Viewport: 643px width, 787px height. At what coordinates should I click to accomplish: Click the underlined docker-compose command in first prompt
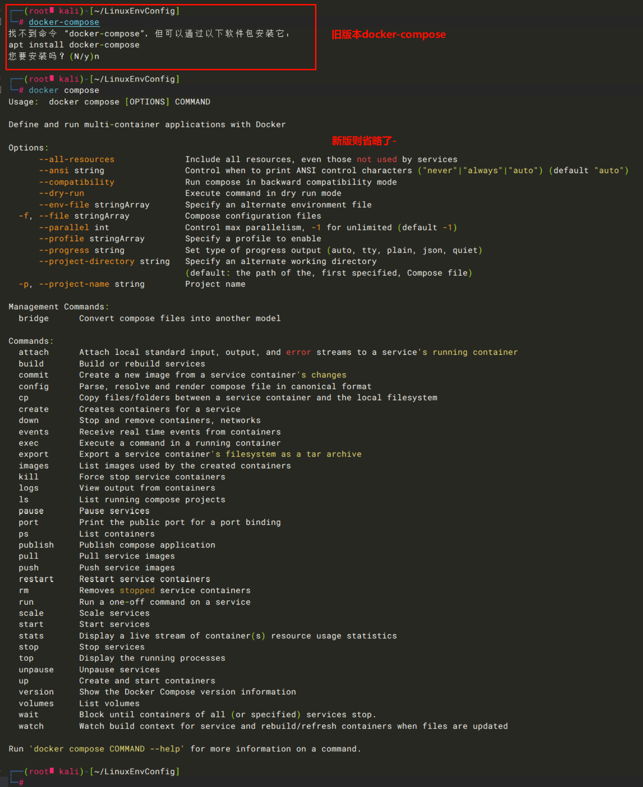64,22
